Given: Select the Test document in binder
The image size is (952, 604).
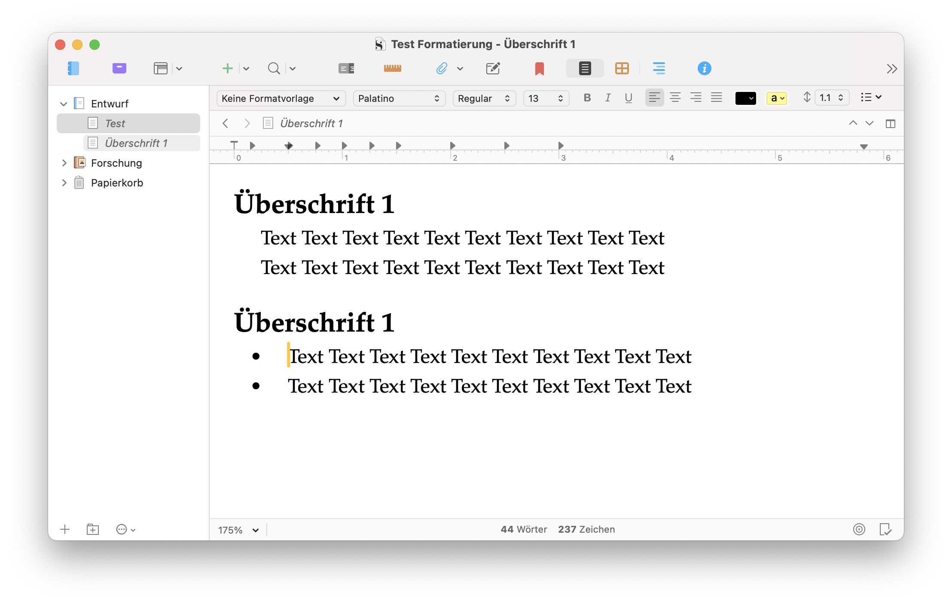Looking at the screenshot, I should click(128, 123).
